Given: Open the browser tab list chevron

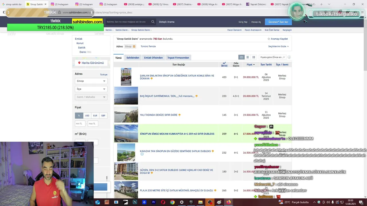Looking at the screenshot, I should point(329,4).
